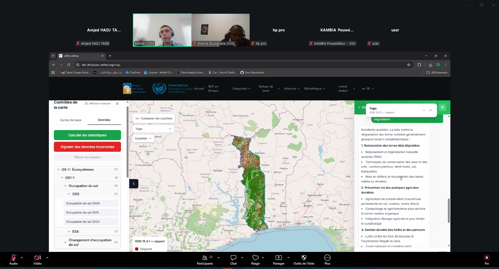Open a new browser tab

110,56
